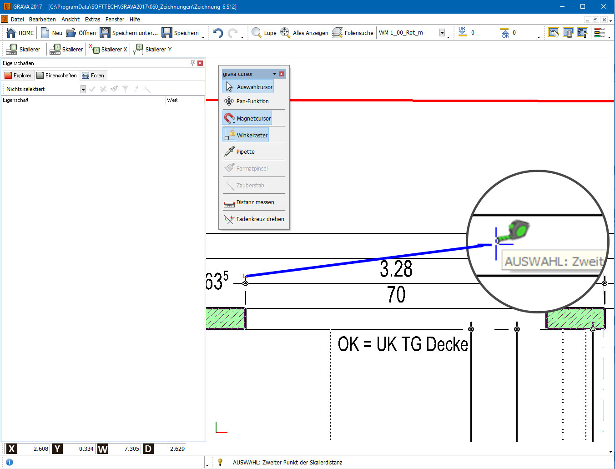This screenshot has height=469, width=615.
Task: Pin the Eigenschaften panel
Action: [x=192, y=63]
